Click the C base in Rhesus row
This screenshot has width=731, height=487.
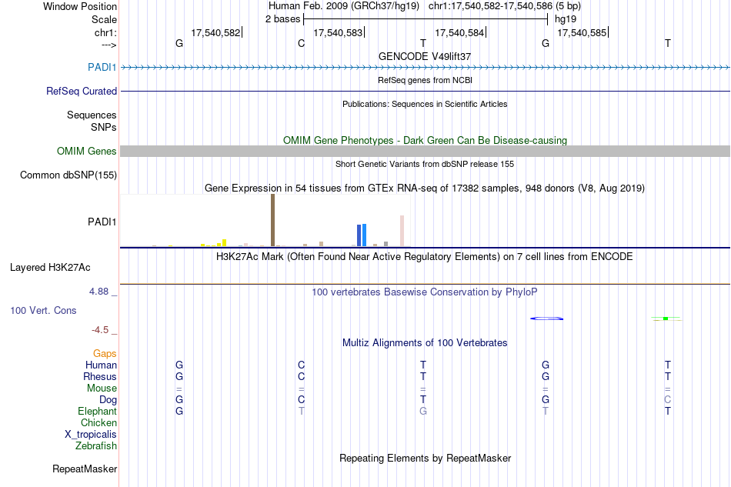(x=301, y=376)
